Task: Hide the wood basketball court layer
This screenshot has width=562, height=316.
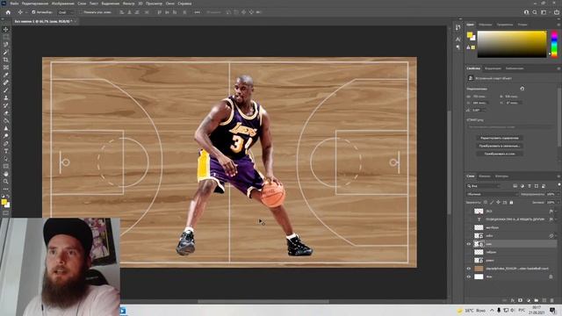Action: coord(468,269)
